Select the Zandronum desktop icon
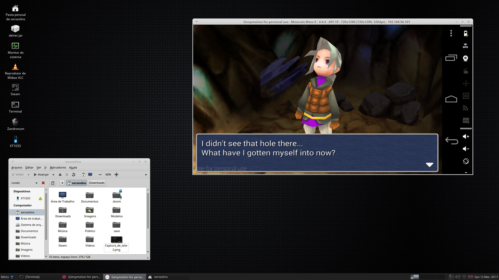499x280 pixels. pos(15,124)
